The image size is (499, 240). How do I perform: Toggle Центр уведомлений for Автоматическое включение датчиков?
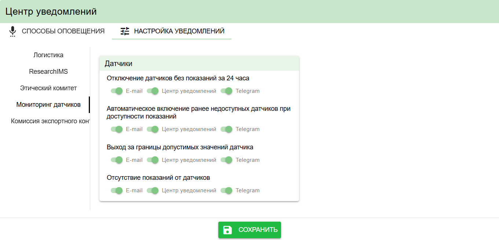pyautogui.click(x=153, y=129)
